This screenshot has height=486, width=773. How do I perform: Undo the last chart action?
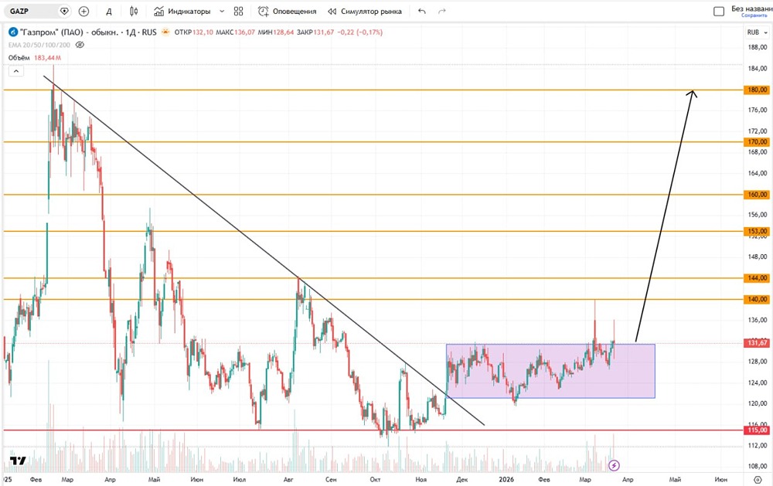[421, 11]
